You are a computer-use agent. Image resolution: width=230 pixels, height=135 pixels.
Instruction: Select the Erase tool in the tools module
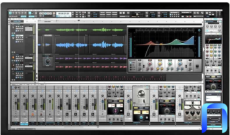coord(25,13)
